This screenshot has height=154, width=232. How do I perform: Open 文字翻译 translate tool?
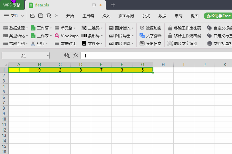pyautogui.click(x=150, y=36)
